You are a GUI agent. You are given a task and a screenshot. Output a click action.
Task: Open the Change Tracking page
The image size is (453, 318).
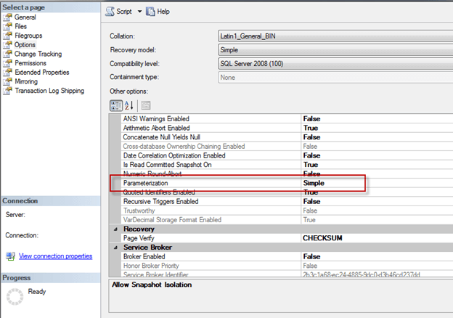(38, 54)
